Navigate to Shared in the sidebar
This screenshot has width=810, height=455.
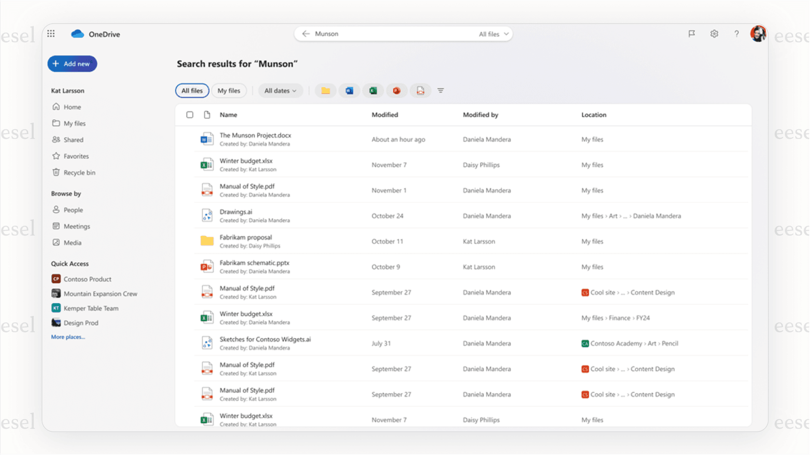[x=73, y=140]
